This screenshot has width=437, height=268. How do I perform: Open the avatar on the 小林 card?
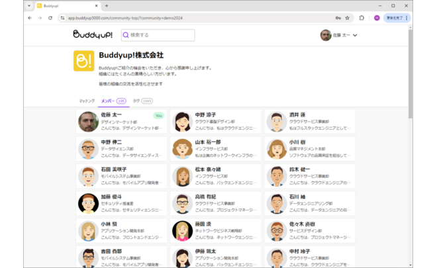tap(88, 231)
